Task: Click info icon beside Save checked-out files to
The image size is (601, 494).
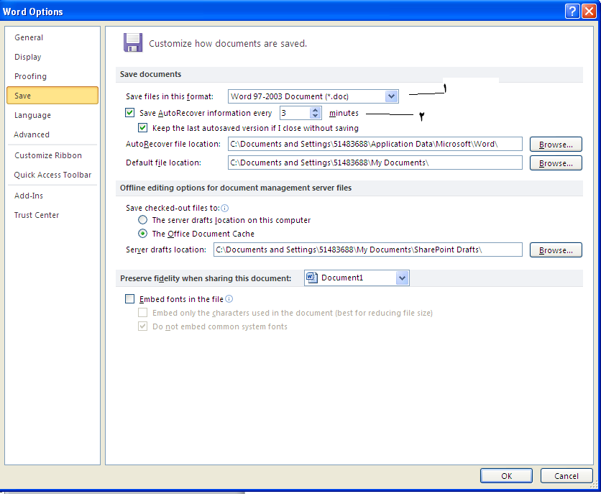Action: click(225, 208)
